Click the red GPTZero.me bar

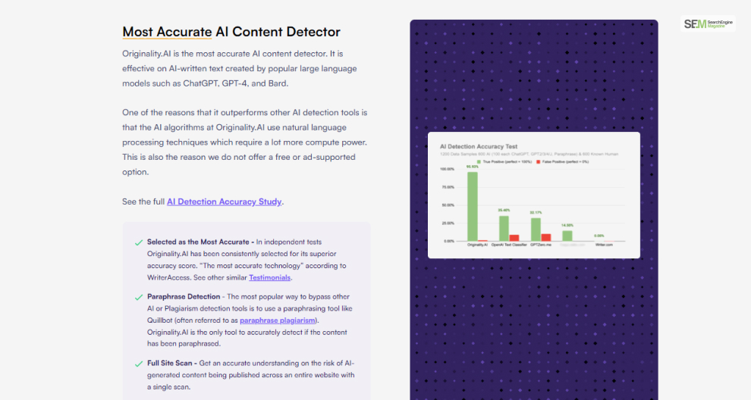[546, 237]
